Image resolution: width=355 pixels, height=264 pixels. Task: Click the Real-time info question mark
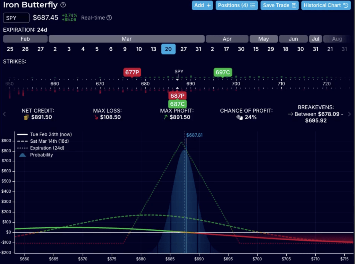109,18
